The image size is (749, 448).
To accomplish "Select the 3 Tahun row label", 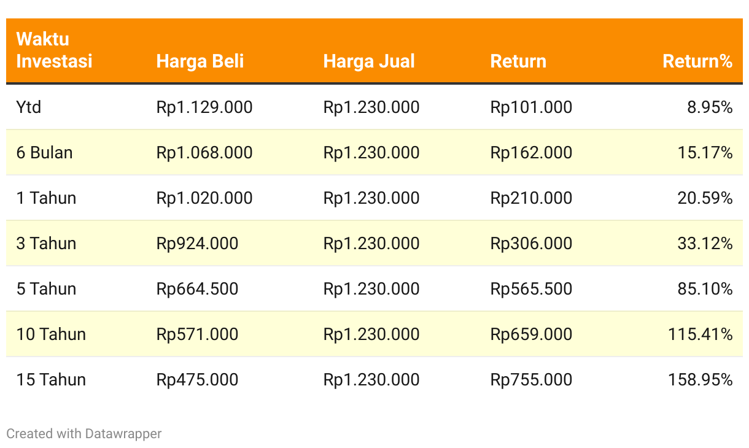I will 47,244.
